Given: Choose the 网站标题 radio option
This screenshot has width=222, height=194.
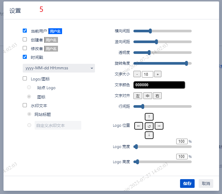Looking at the screenshot, I should point(29,114).
